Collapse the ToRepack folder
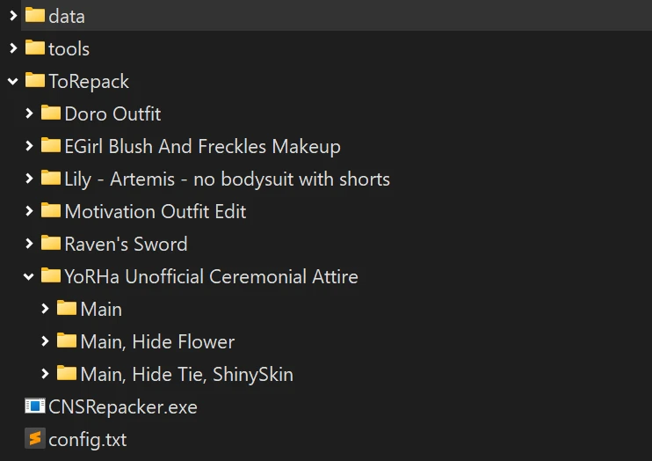652x461 pixels. pyautogui.click(x=13, y=81)
